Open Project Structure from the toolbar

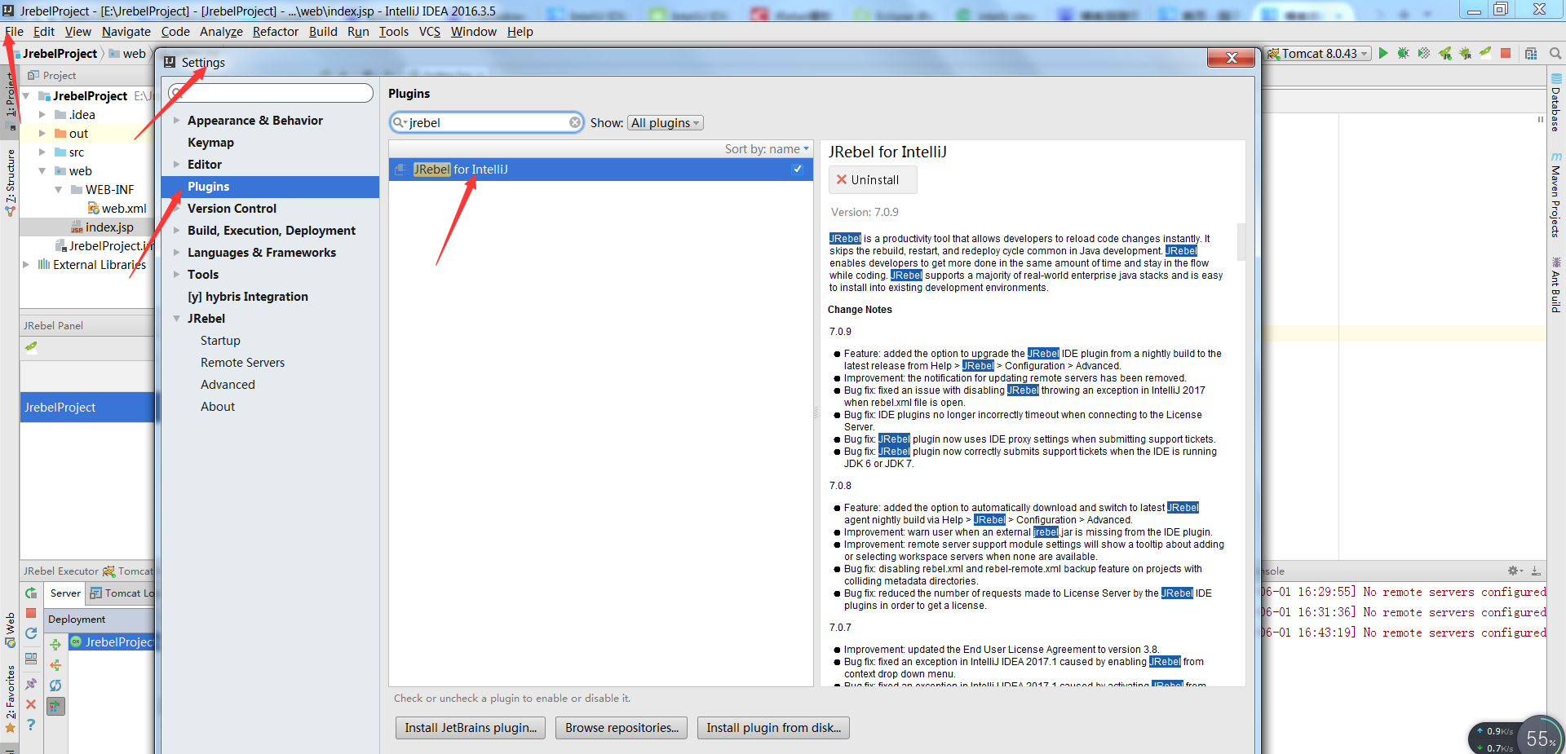click(1531, 54)
